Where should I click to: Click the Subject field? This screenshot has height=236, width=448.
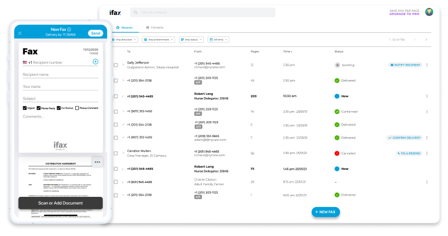coord(60,98)
